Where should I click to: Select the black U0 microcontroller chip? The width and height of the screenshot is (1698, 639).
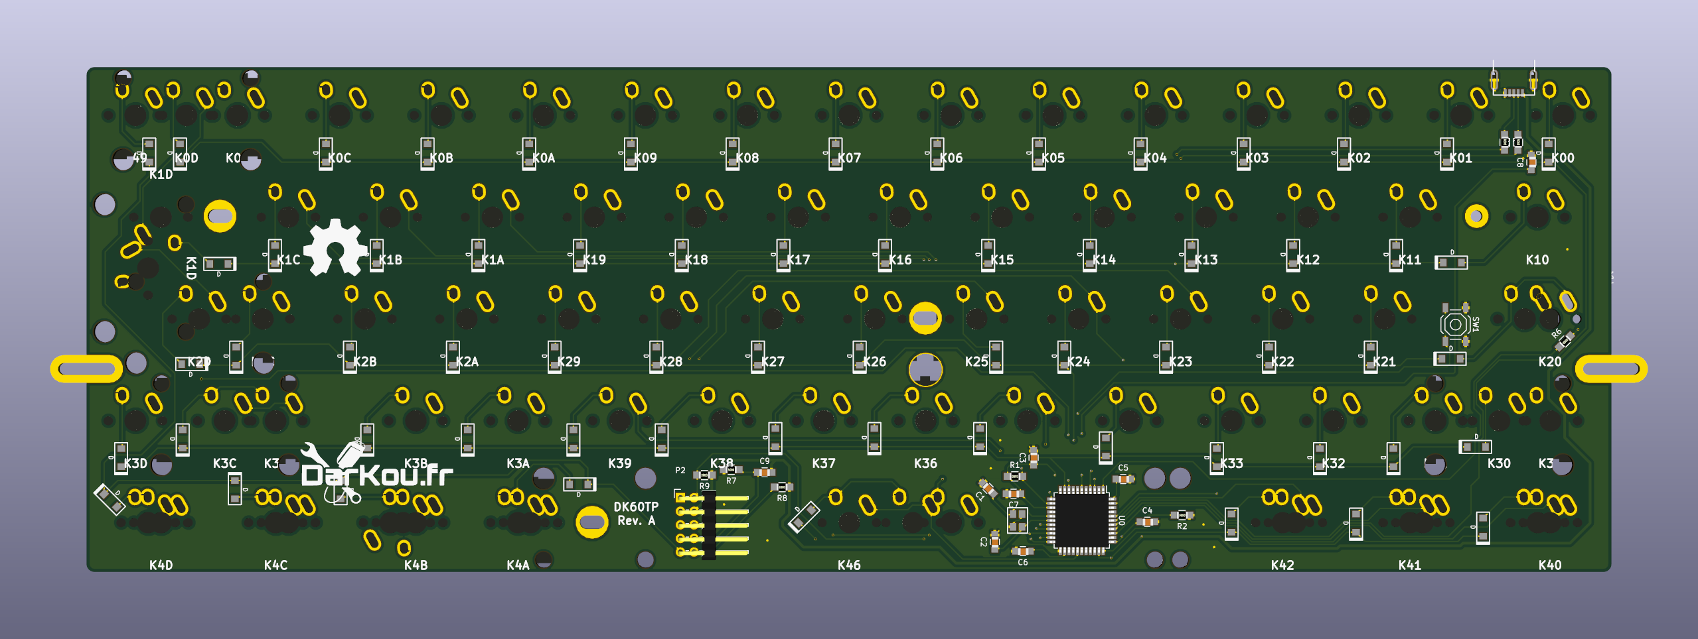[1082, 520]
